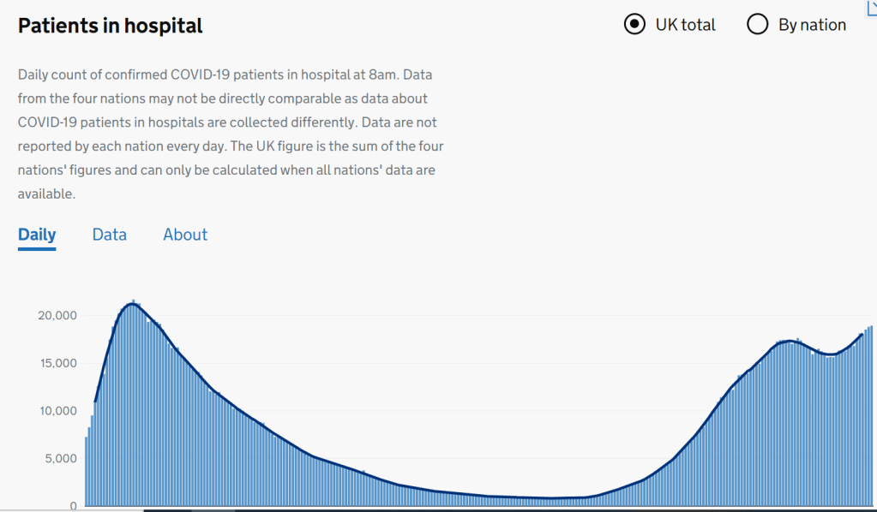
Task: Select the UK total radio button
Action: (634, 24)
